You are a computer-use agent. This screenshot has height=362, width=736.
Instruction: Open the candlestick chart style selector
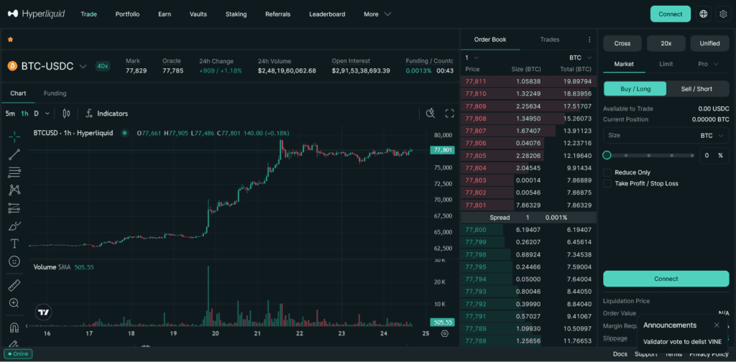coord(66,113)
